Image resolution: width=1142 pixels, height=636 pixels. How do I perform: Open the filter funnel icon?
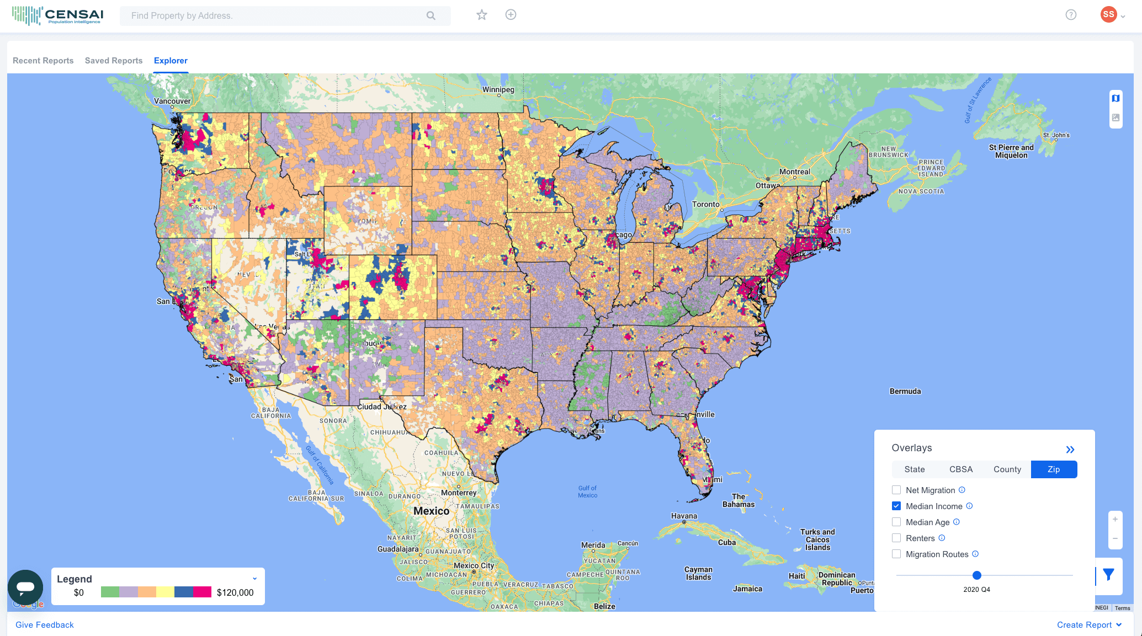click(1108, 575)
